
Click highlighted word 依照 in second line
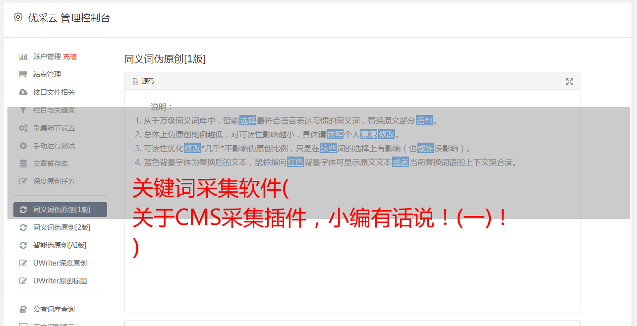coord(335,134)
